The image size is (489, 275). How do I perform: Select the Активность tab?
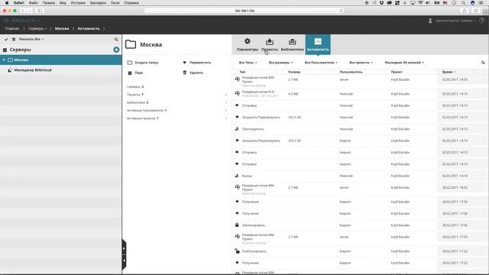point(318,44)
